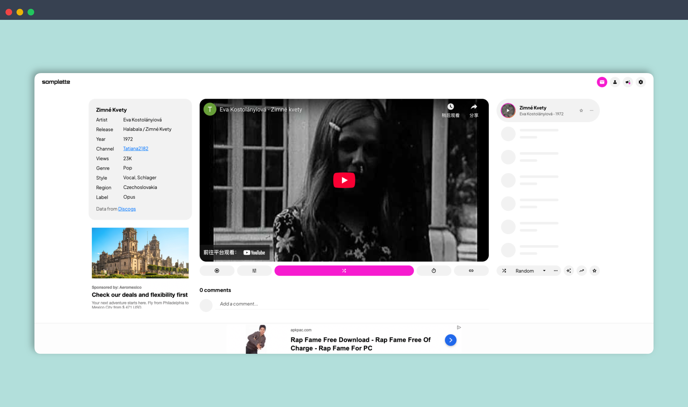Select Zimné Kvety track thumbnail in playlist

(508, 110)
